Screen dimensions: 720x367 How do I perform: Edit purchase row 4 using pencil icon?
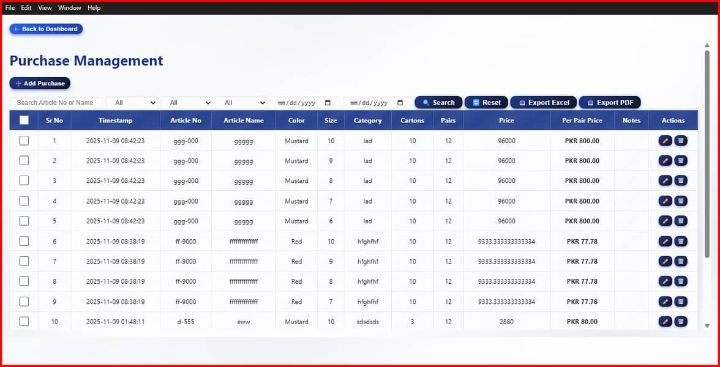[665, 201]
